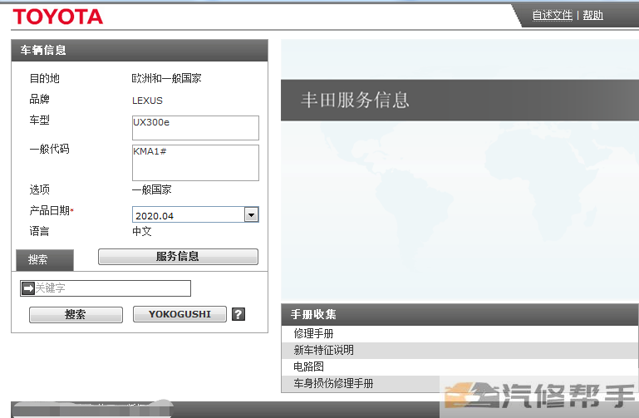Viewport: 639px width, 418px height.
Task: Click the 选项 label
Action: tap(40, 189)
